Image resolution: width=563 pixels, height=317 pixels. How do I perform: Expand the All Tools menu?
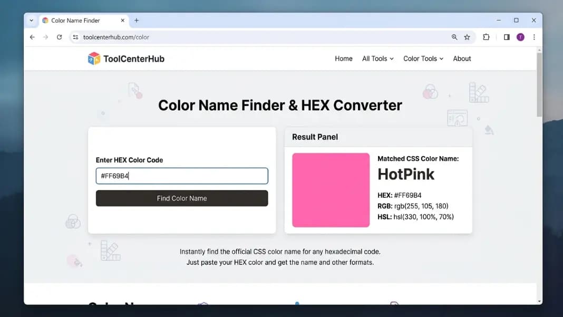378,59
